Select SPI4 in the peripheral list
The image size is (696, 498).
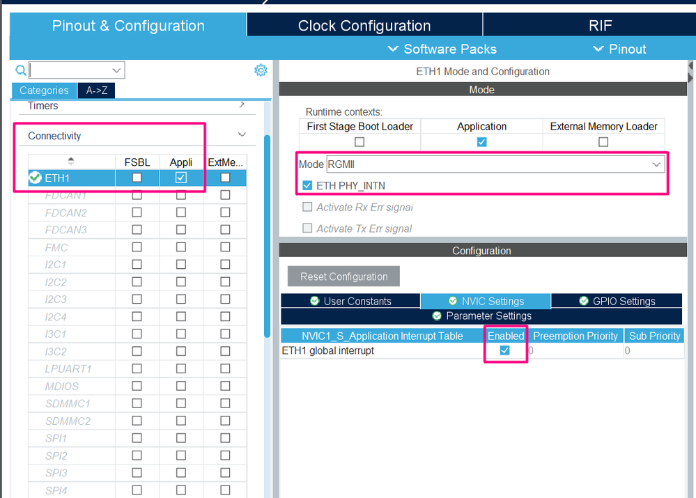click(x=56, y=490)
